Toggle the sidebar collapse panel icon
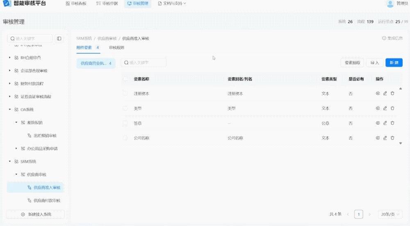The width and height of the screenshot is (410, 226). (59, 38)
